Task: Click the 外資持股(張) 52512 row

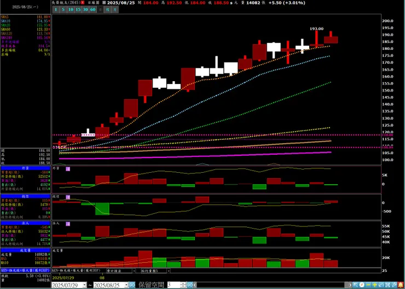Action: pos(25,177)
